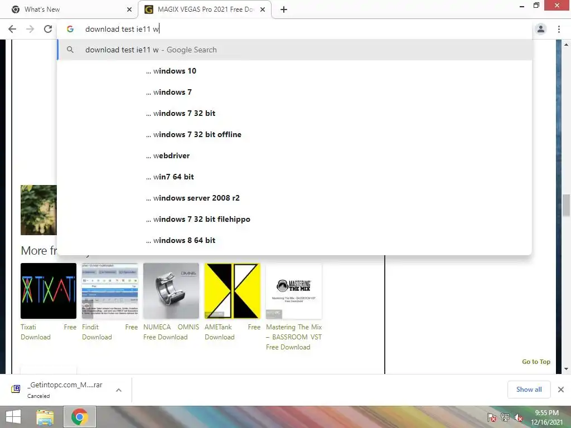Viewport: 571px width, 428px height.
Task: Click the page vertical scrollbar thumb
Action: [x=566, y=206]
